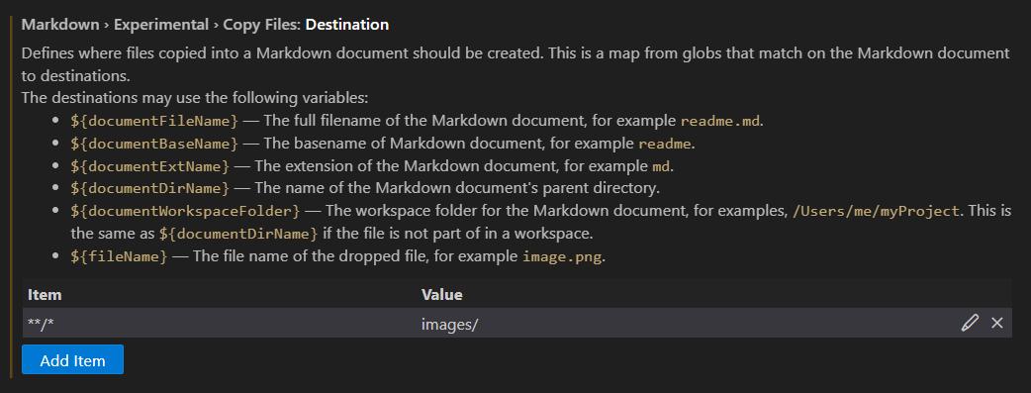
Task: Click the setting title ending in Destination
Action: tap(205, 25)
